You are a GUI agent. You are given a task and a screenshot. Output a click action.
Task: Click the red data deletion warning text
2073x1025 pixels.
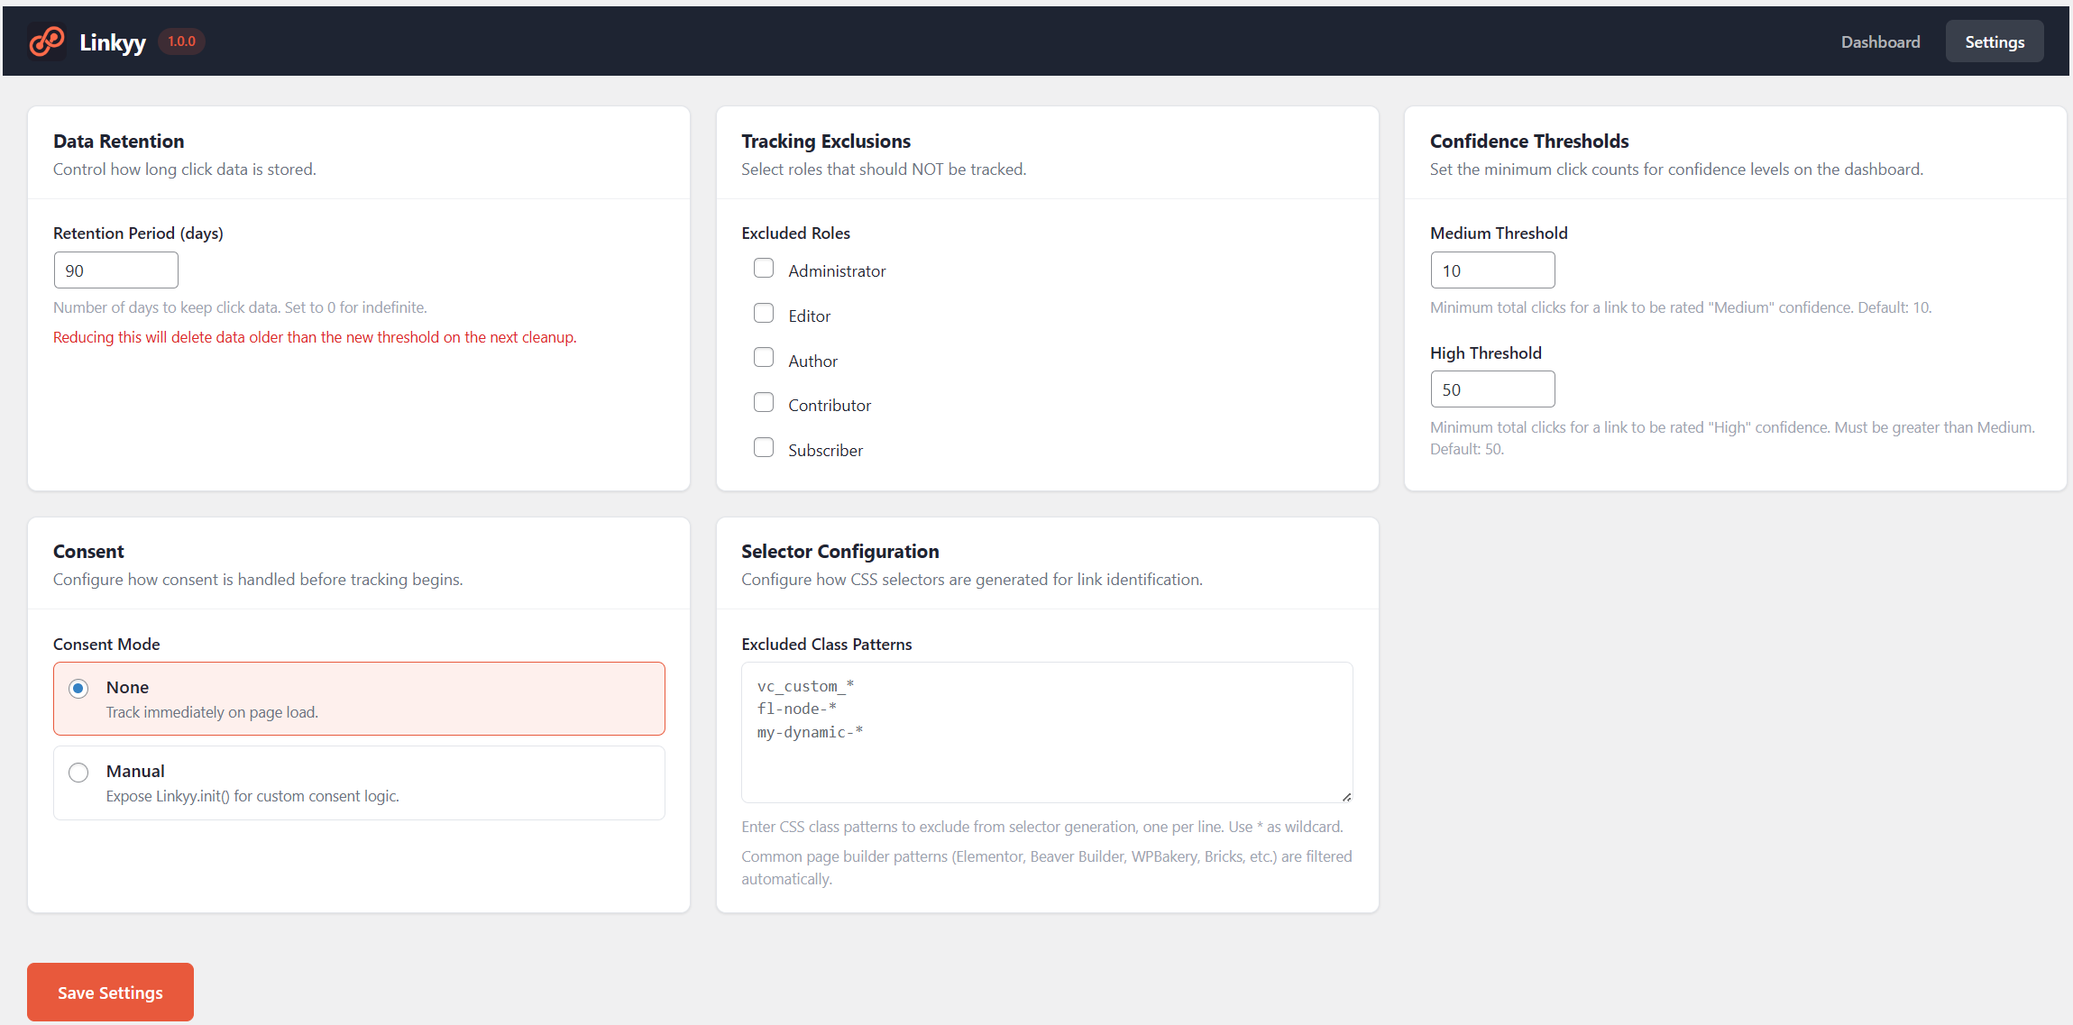point(314,337)
